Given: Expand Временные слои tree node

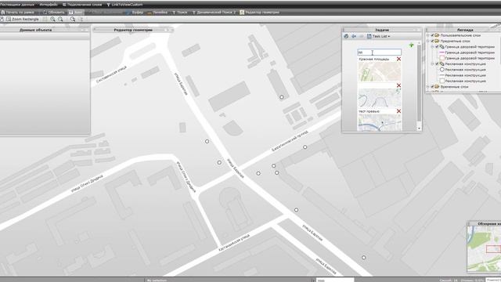Looking at the screenshot, I should pos(428,87).
